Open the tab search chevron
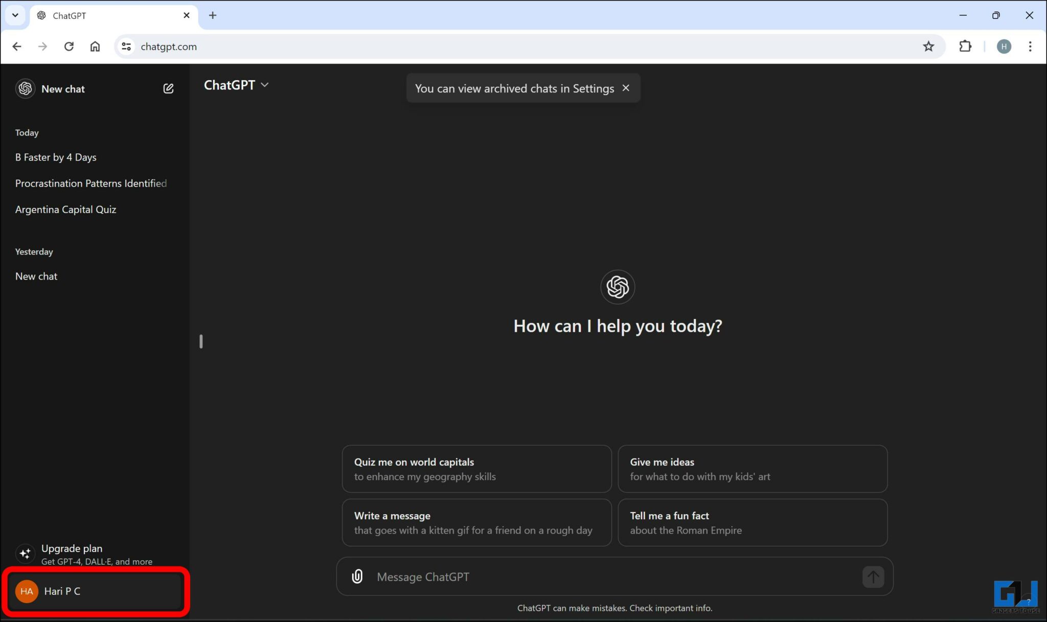 click(15, 15)
